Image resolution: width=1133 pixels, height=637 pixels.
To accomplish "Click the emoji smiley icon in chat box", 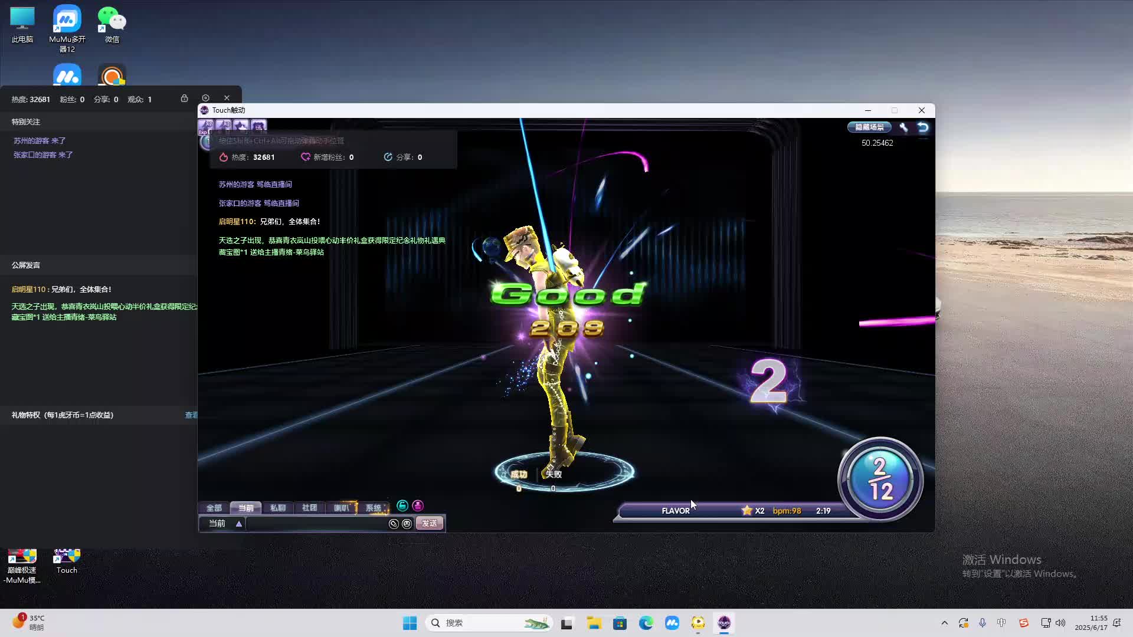I will [x=407, y=524].
